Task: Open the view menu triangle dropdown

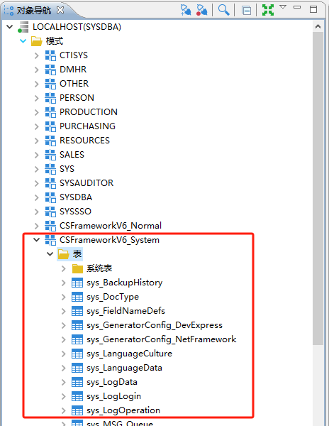Action: coord(283,7)
